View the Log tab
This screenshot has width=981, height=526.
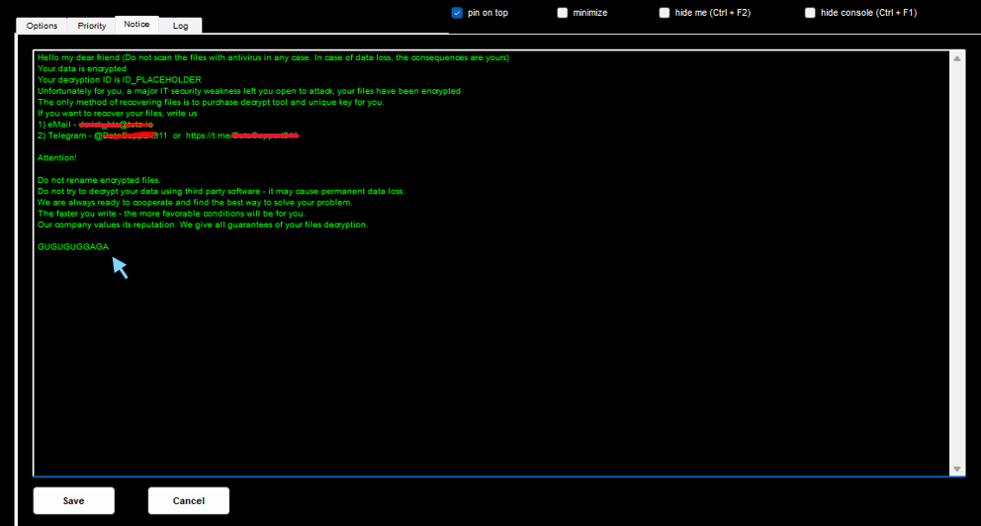[x=180, y=26]
